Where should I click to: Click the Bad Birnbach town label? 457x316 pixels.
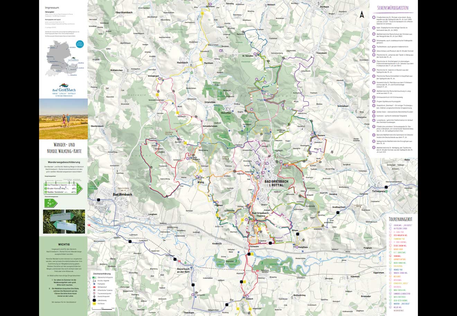(122, 195)
